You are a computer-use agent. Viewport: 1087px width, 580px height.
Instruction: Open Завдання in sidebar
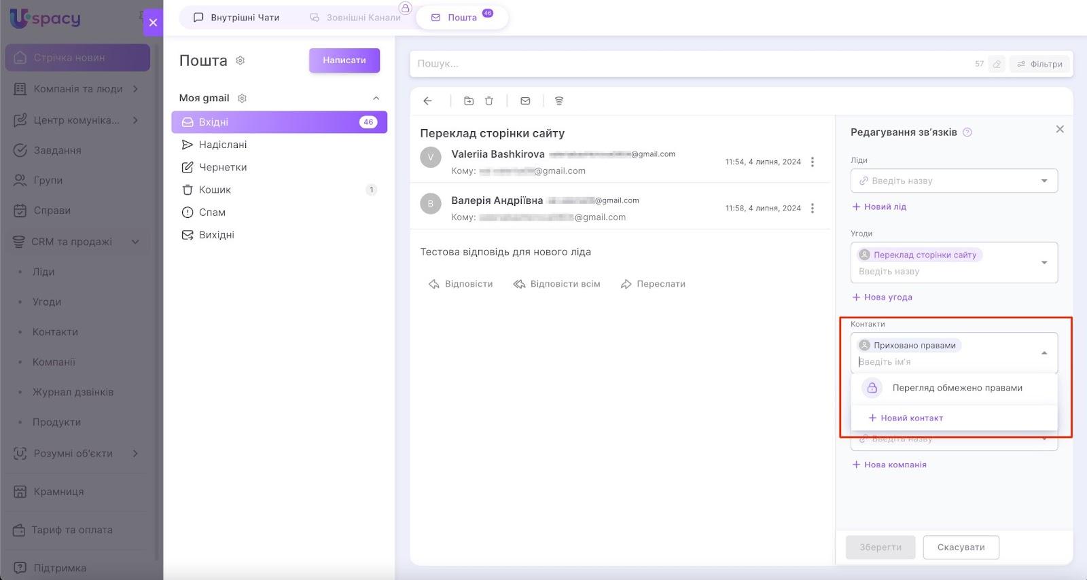(x=77, y=150)
